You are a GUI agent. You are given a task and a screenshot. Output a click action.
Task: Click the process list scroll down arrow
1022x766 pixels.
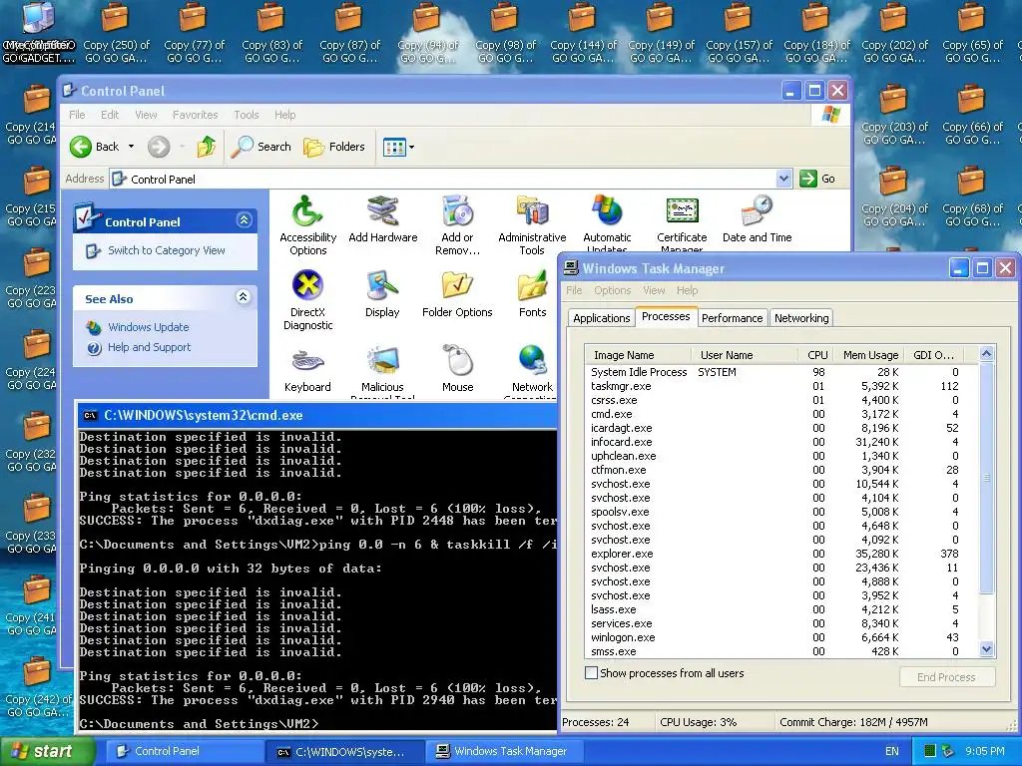click(986, 648)
